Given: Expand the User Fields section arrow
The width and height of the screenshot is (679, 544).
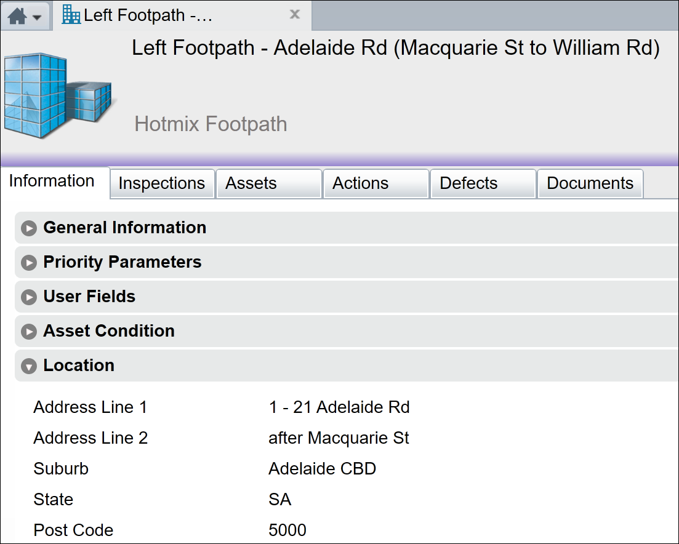Looking at the screenshot, I should (x=28, y=297).
